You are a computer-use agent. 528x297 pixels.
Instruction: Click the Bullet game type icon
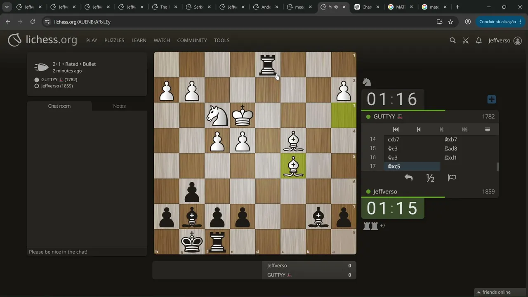tap(41, 67)
